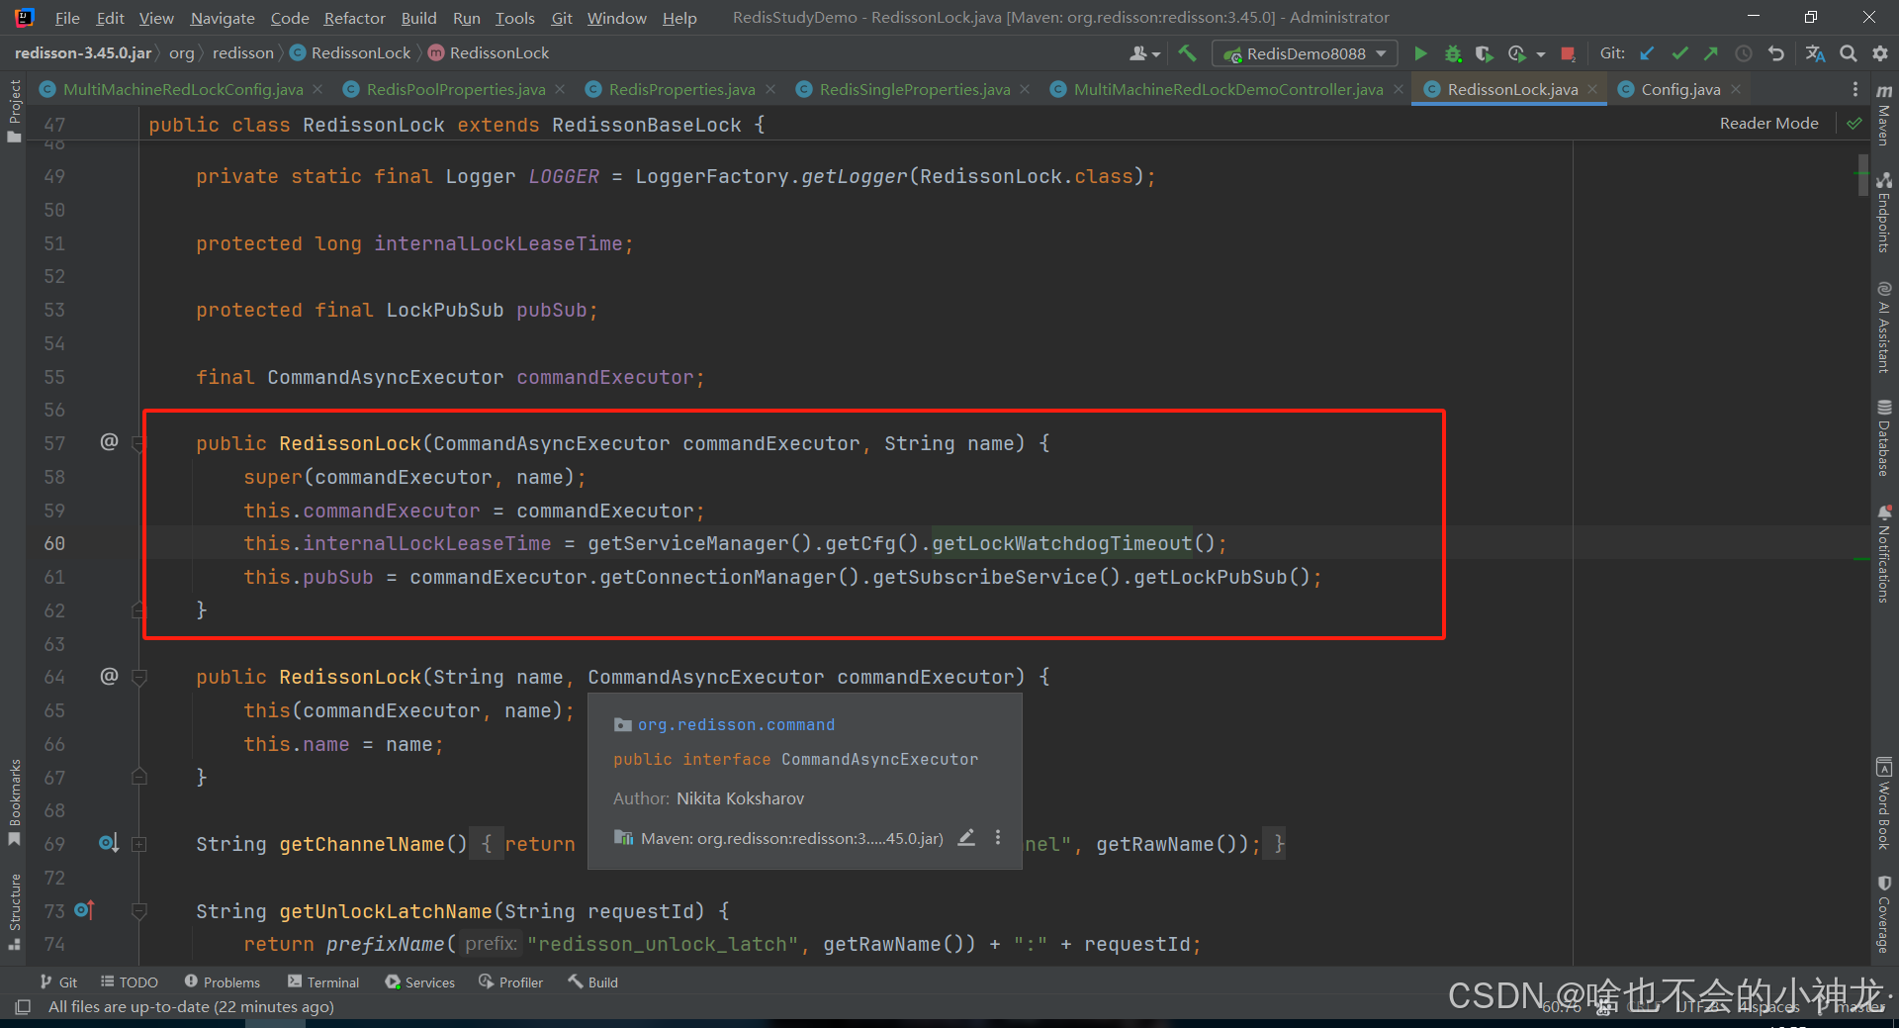Expand the folded getChannelName method on line 69
Viewport: 1899px width, 1028px height.
point(138,844)
